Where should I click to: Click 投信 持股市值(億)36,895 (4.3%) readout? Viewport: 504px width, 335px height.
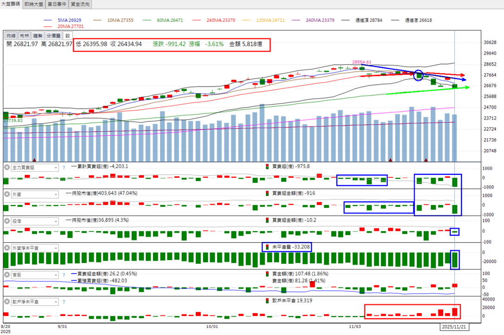point(97,220)
